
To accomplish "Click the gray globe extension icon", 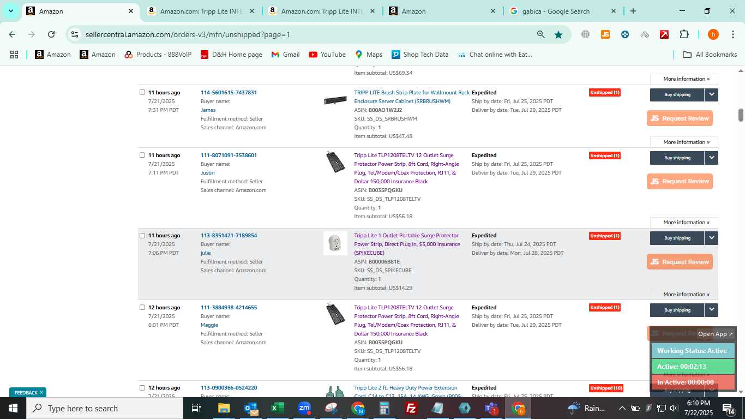I will click(585, 34).
